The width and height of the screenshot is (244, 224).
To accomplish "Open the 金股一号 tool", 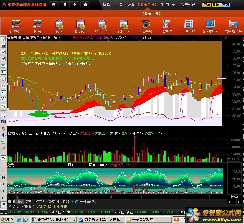I will (124, 27).
